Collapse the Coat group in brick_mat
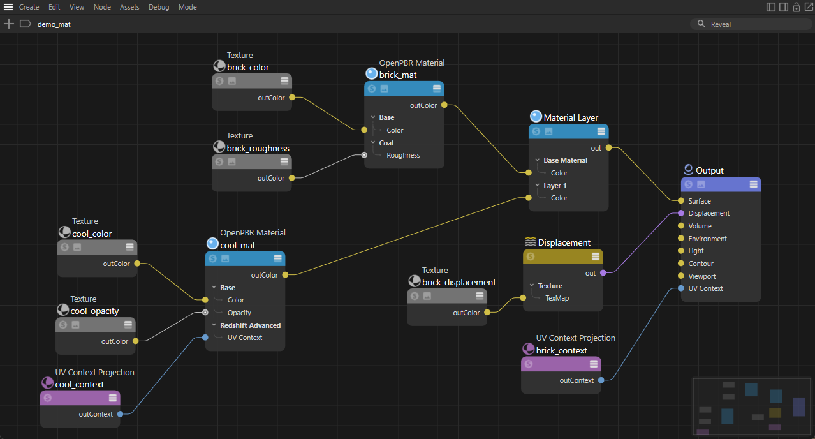Viewport: 815px width, 439px height. pyautogui.click(x=373, y=143)
